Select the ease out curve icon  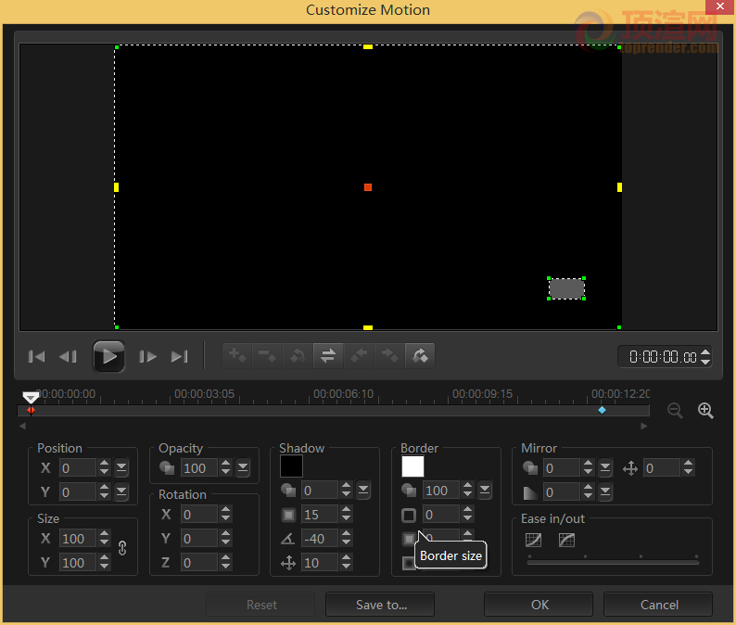(566, 540)
